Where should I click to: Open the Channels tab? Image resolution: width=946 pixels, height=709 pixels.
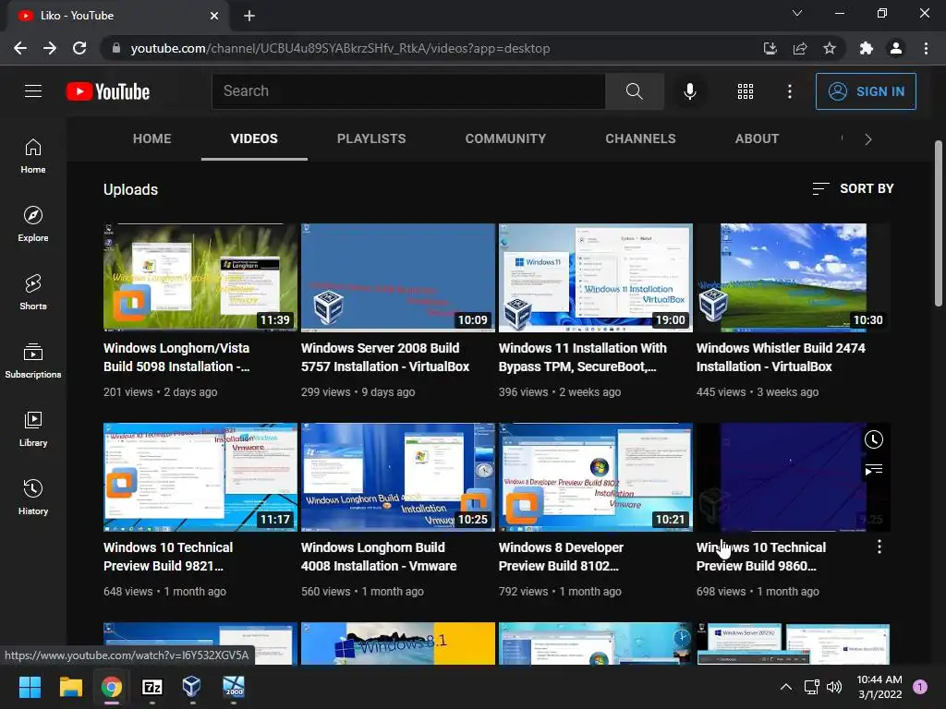[641, 138]
